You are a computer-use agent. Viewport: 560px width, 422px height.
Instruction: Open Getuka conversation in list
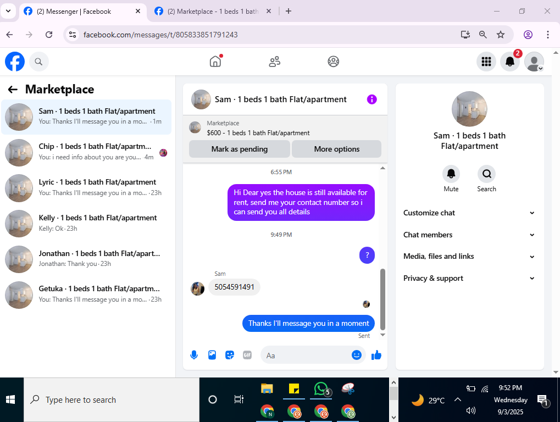86,295
